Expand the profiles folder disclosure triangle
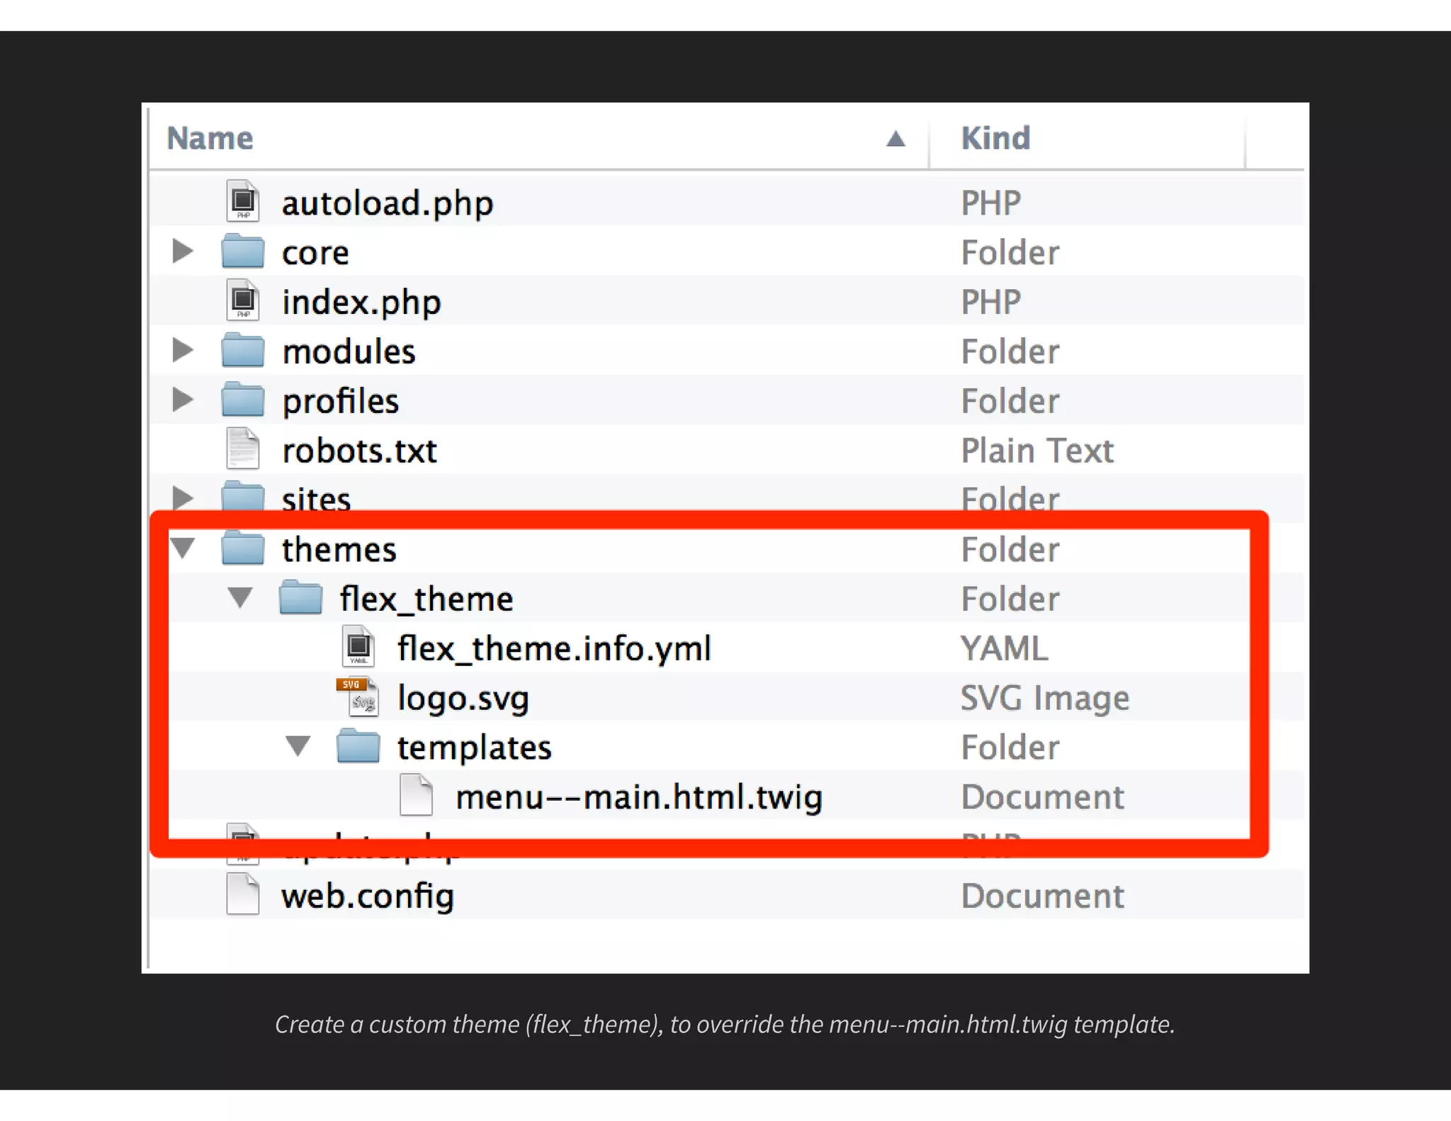 [183, 400]
